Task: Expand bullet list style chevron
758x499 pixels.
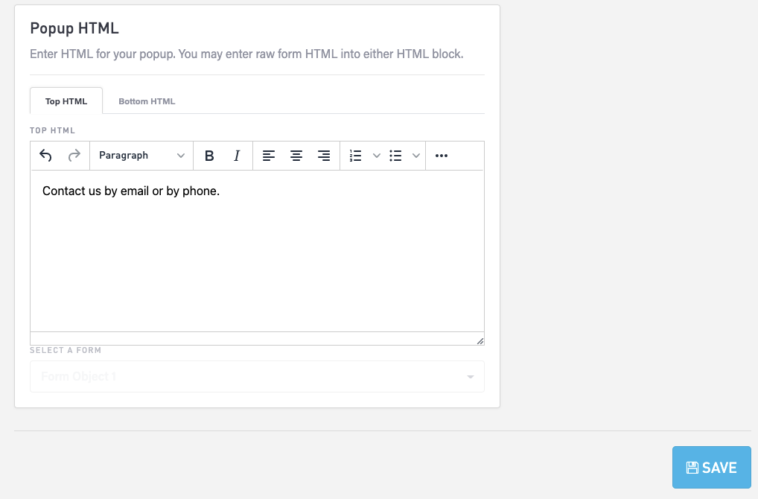Action: point(416,156)
